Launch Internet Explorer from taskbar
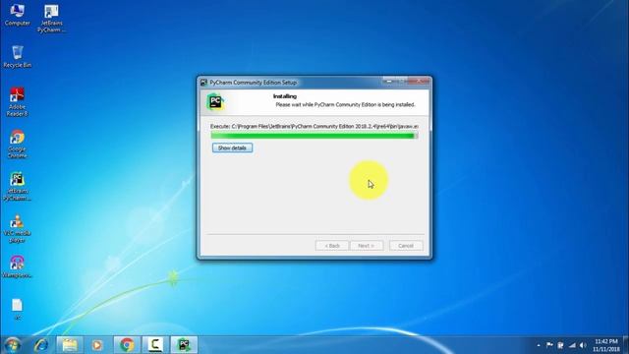 41,345
